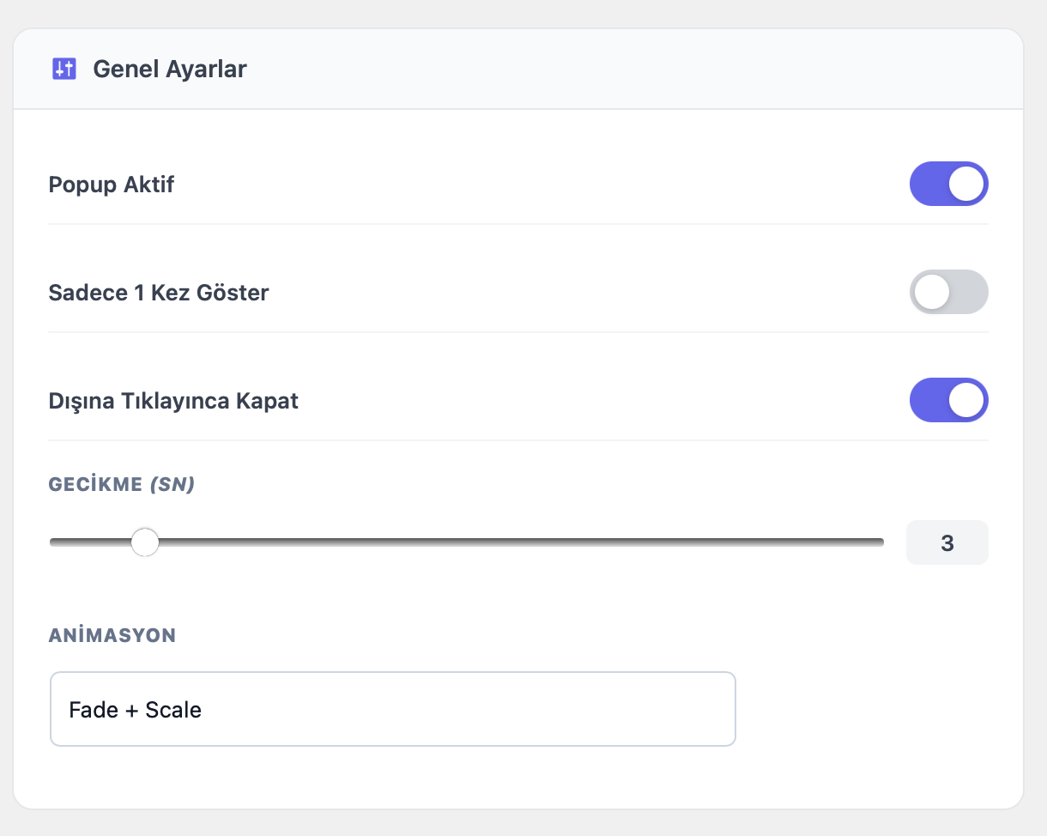Open the Animasyon dropdown

(x=392, y=709)
